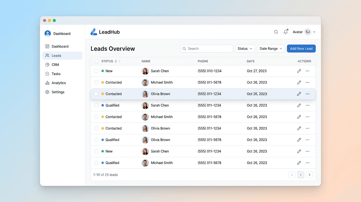Select the Leads icon in the sidebar

coord(47,55)
